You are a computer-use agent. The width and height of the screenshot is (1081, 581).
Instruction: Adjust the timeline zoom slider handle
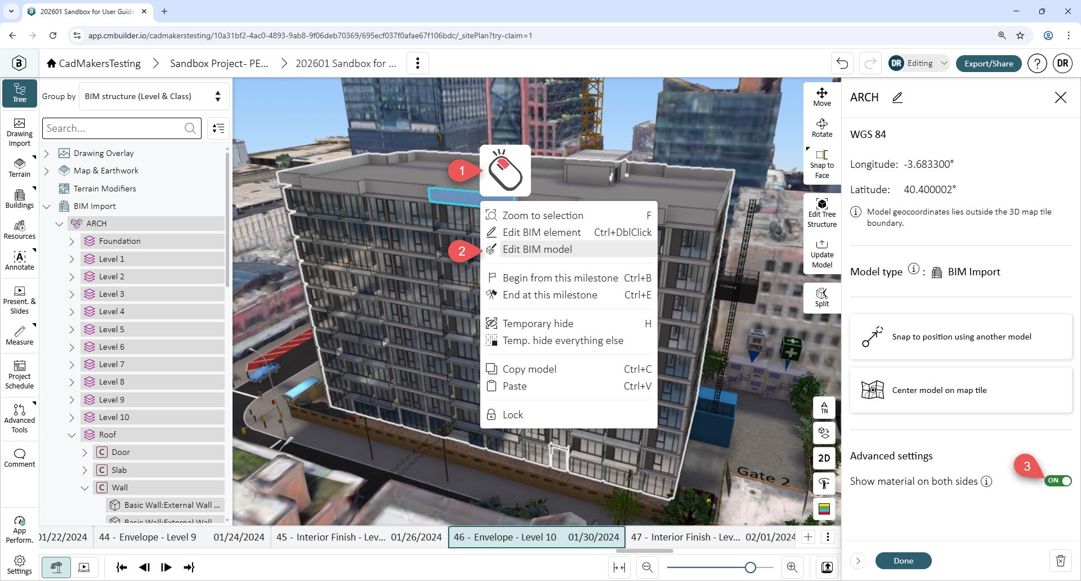click(x=750, y=567)
